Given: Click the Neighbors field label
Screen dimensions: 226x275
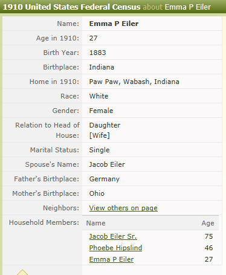Looking at the screenshot, I should click(61, 208).
